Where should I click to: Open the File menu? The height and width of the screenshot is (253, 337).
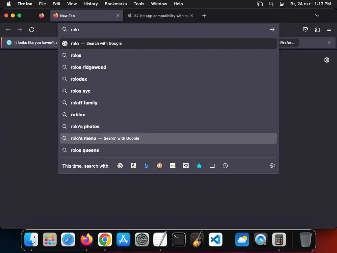point(42,4)
